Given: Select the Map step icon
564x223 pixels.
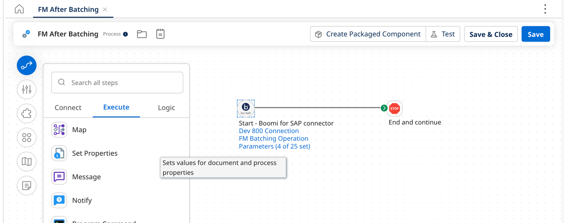Looking at the screenshot, I should 59,130.
